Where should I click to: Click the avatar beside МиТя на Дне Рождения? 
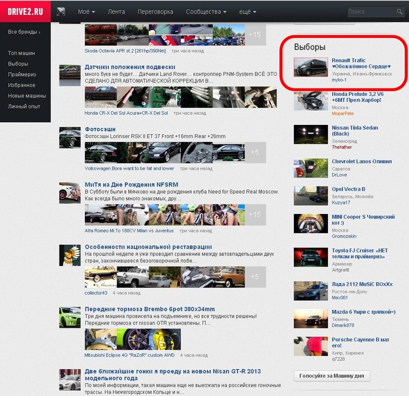click(70, 193)
